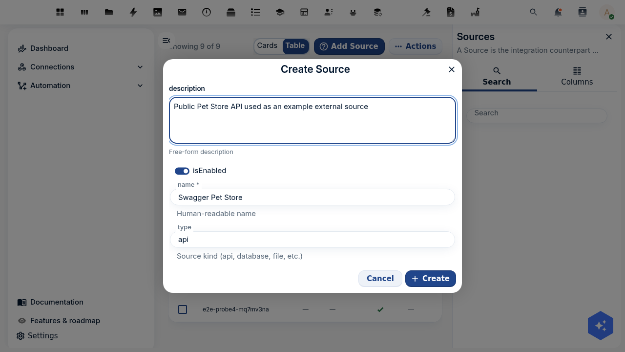The height and width of the screenshot is (352, 625).
Task: Click the castle flag icon
Action: coord(475,12)
